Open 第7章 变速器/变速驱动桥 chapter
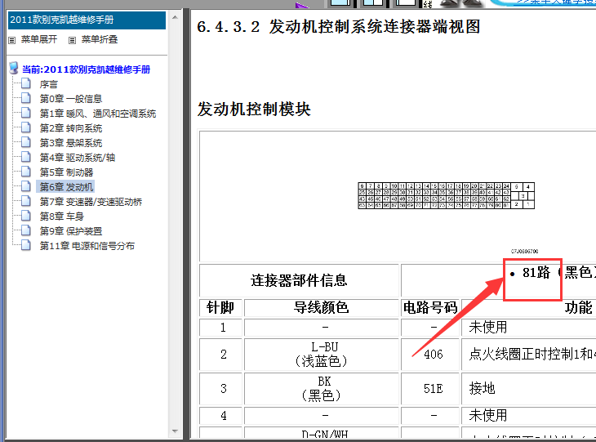596x442 pixels. pos(91,202)
